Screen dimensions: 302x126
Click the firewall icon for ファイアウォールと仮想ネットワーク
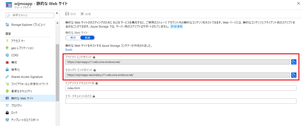[x=7, y=84]
